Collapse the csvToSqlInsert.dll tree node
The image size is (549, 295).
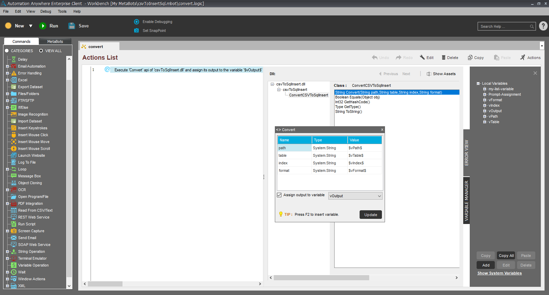coord(272,84)
